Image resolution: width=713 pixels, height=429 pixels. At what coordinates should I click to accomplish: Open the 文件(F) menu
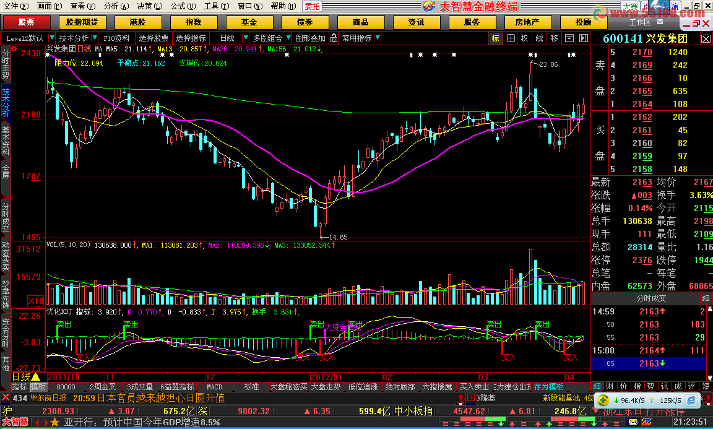(16, 6)
